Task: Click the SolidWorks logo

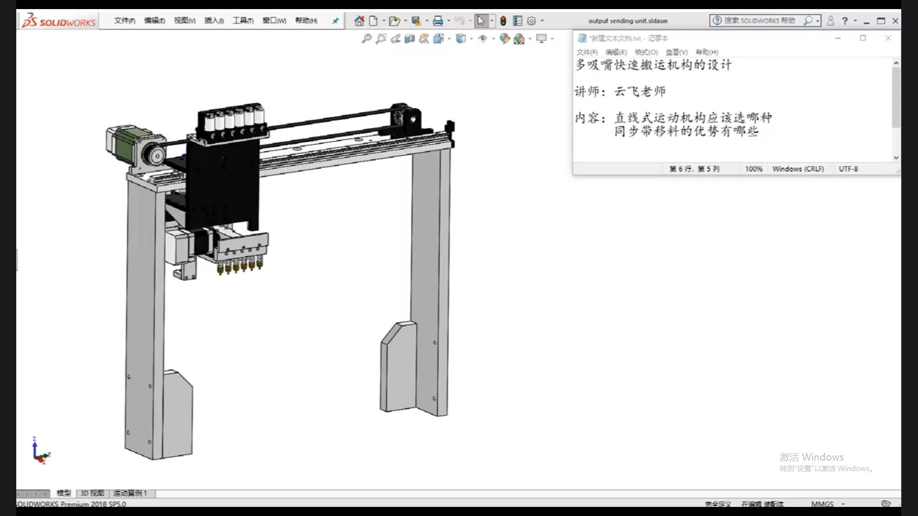Action: point(59,21)
